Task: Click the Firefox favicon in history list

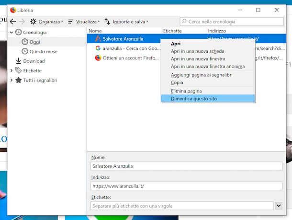Action: [98, 58]
